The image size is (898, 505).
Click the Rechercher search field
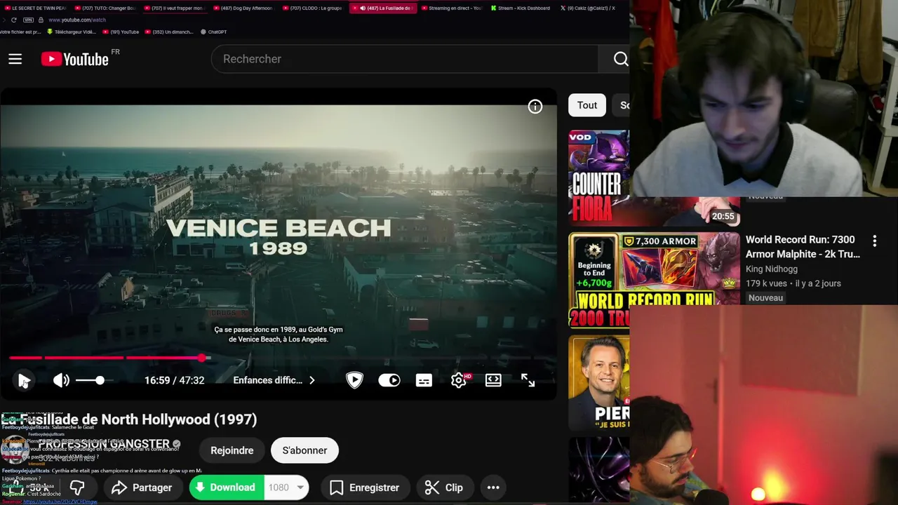405,59
